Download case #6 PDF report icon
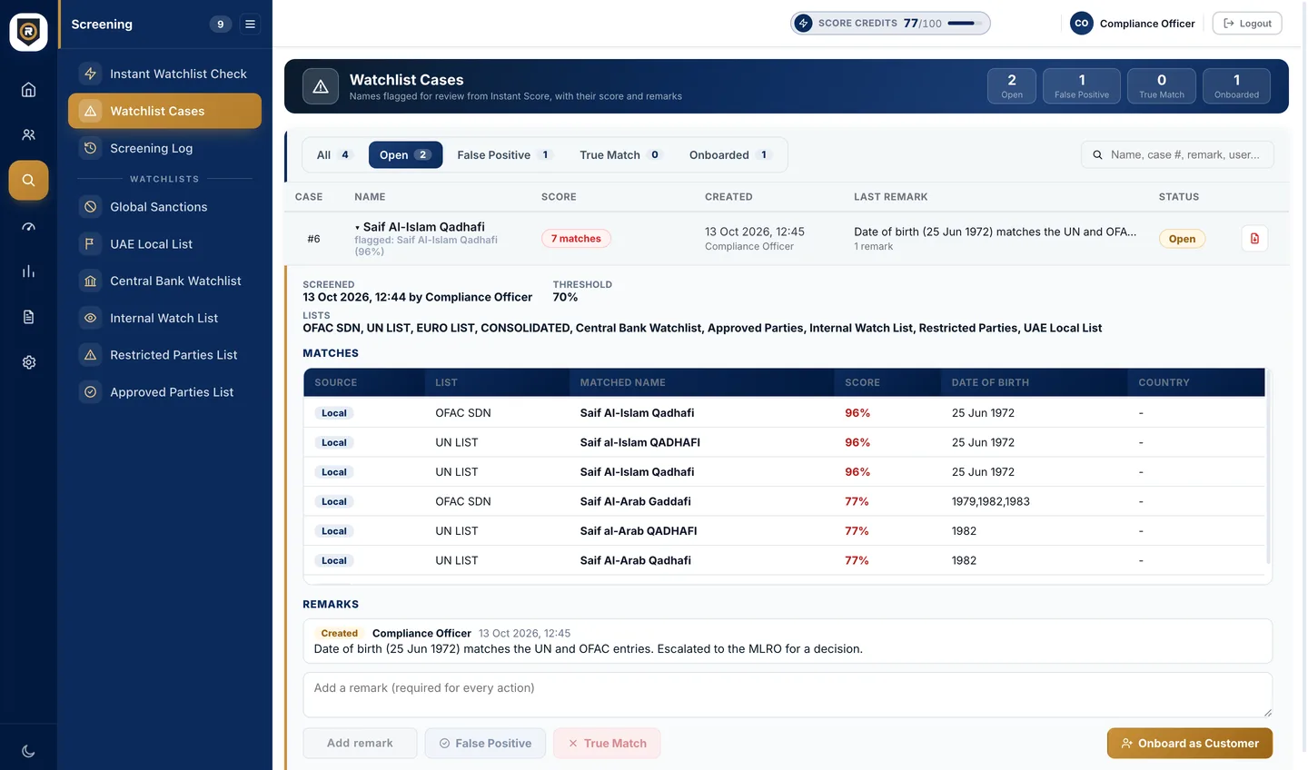1308x770 pixels. point(1254,239)
